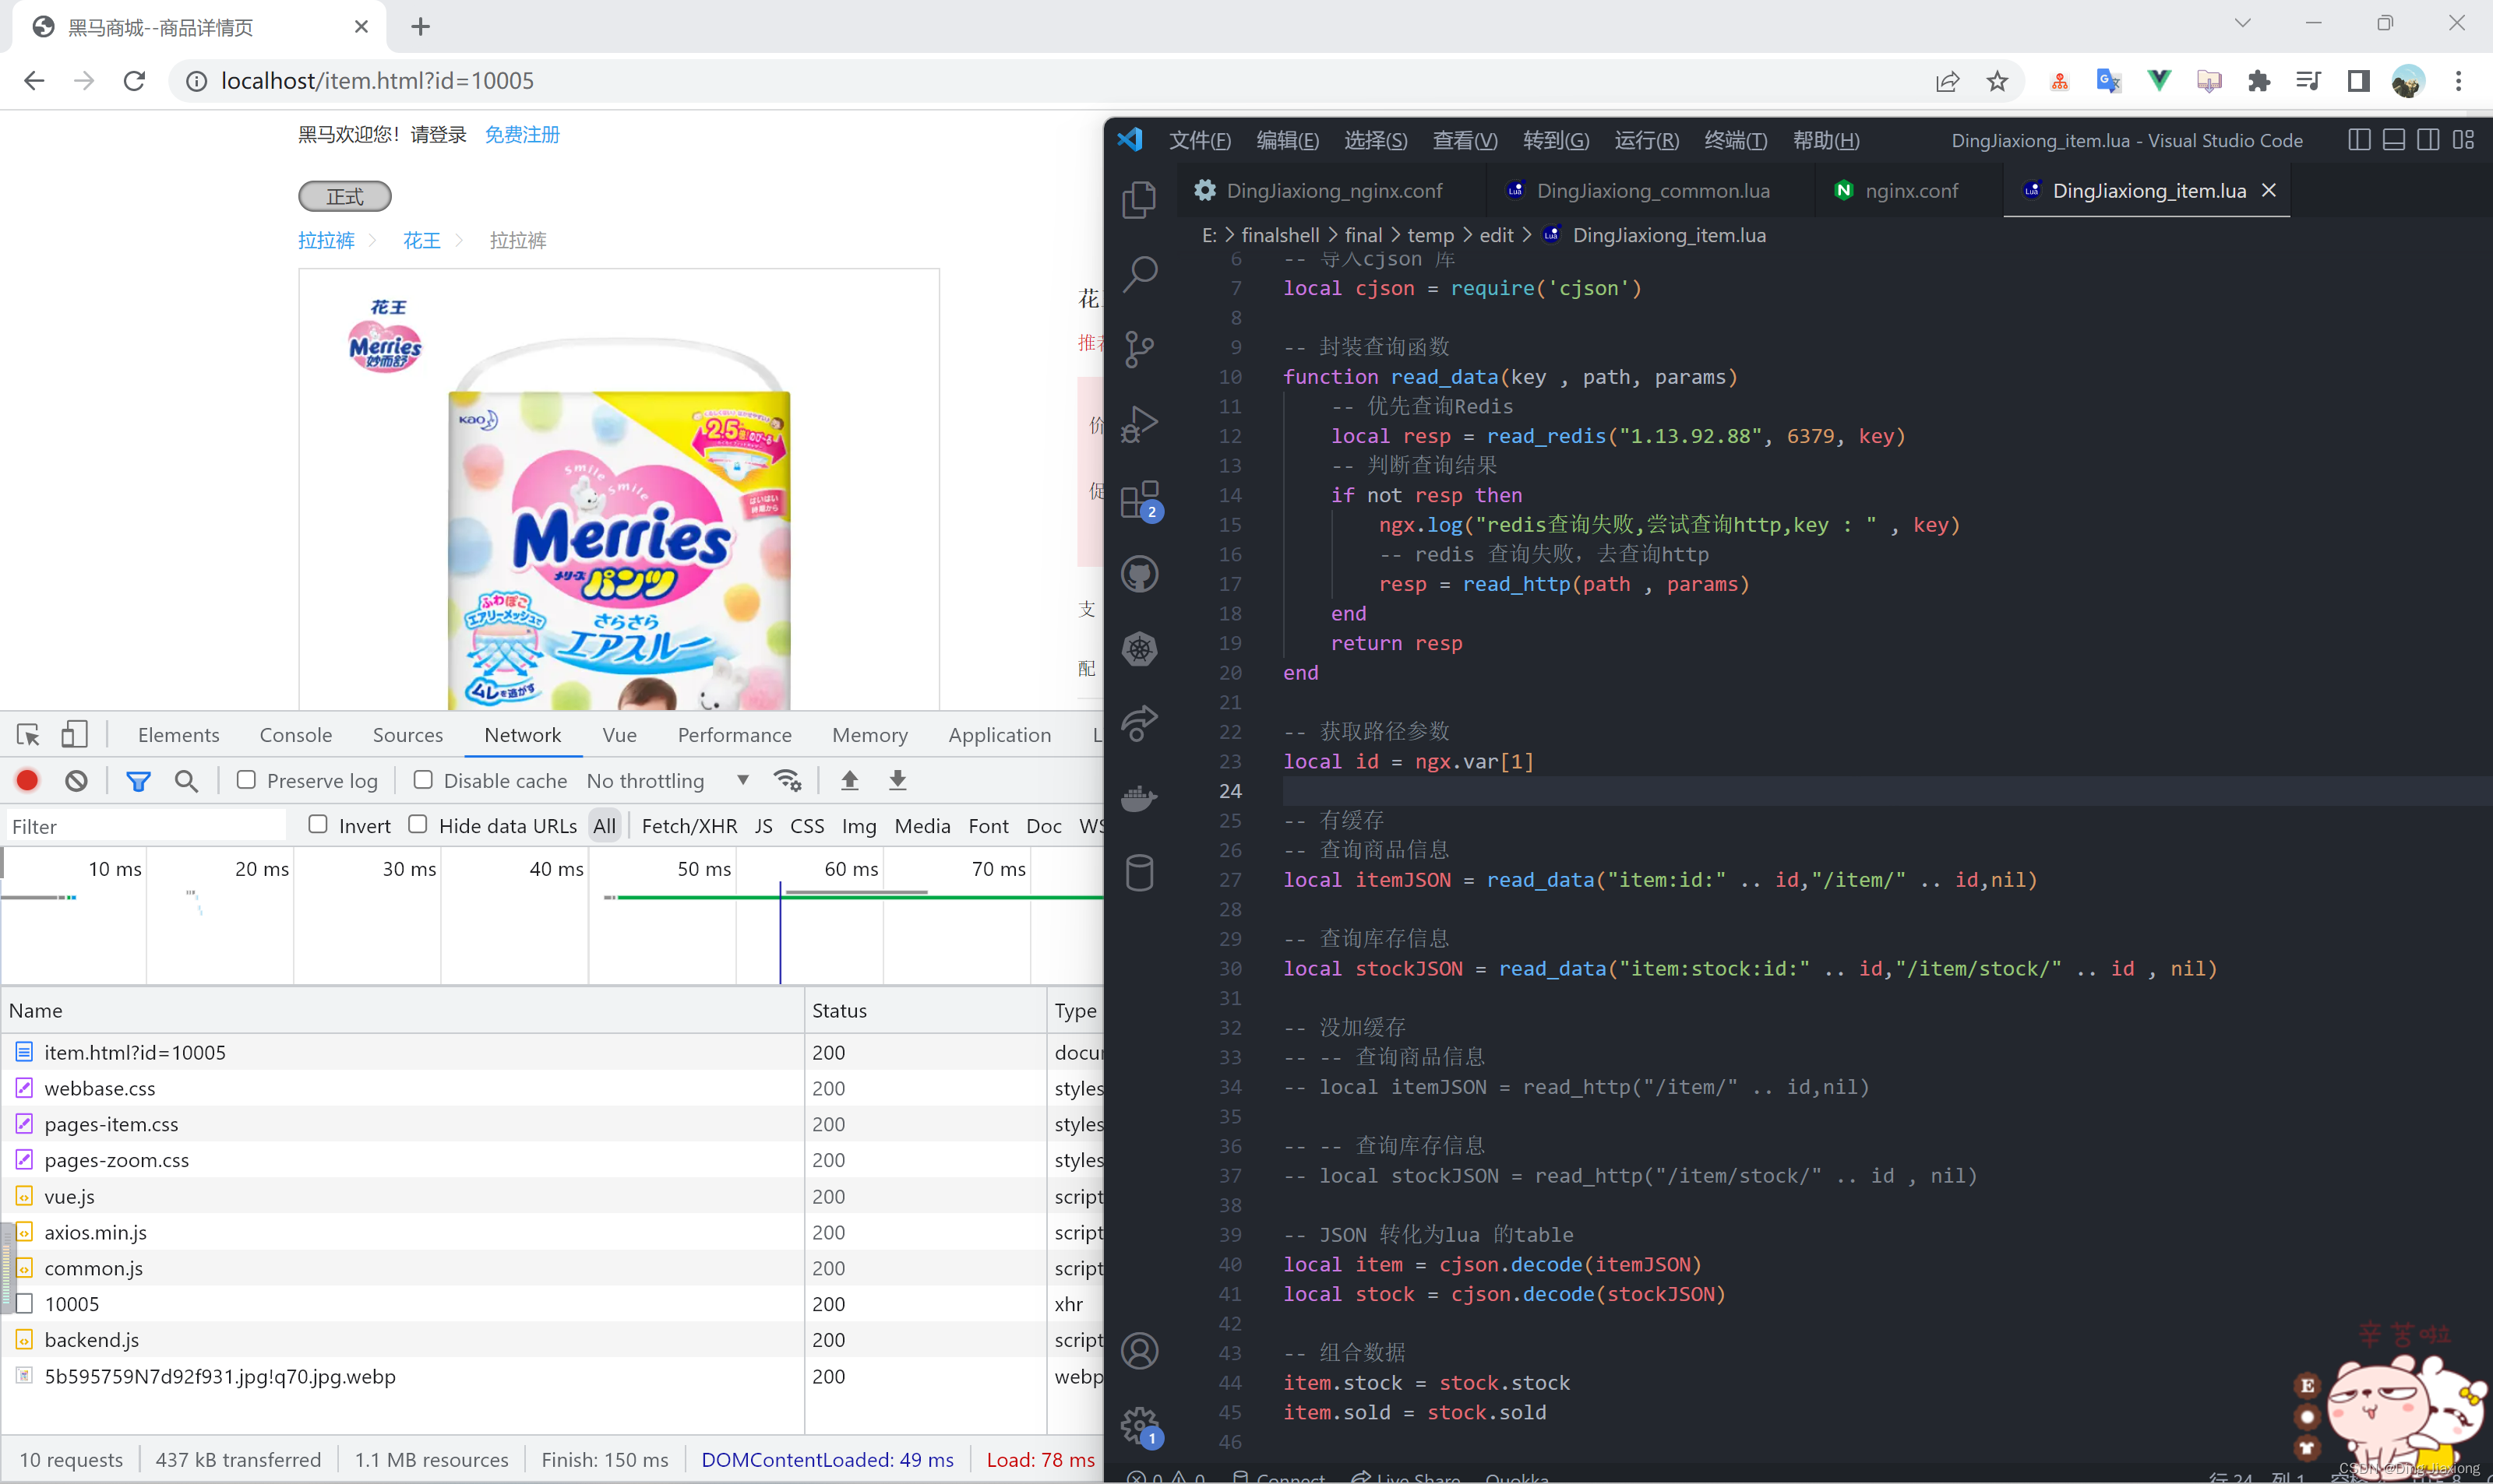Screen dimensions: 2493x1484
Task: Open Docker panel in activity bar
Action: pyautogui.click(x=1140, y=798)
